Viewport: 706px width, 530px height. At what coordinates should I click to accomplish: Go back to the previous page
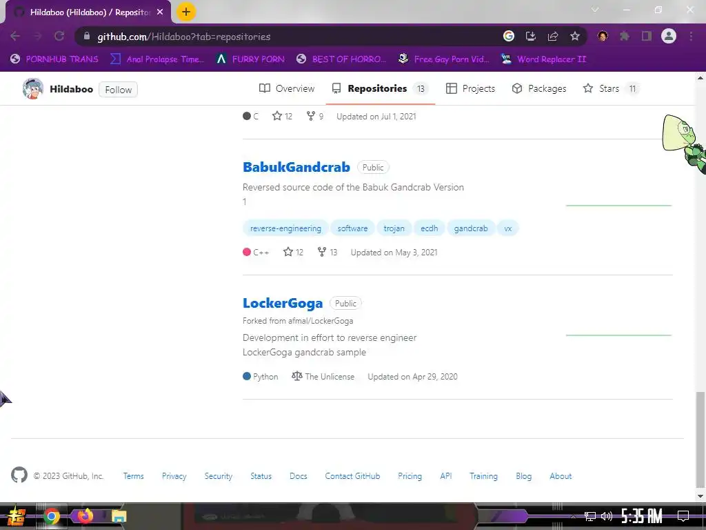[x=15, y=36]
